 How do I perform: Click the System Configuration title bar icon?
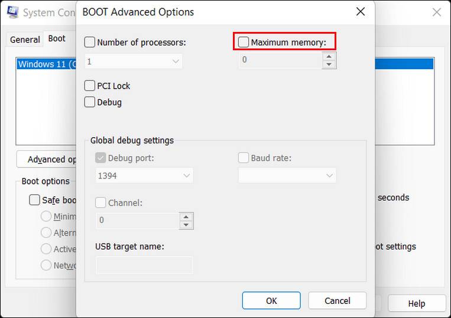click(x=11, y=12)
